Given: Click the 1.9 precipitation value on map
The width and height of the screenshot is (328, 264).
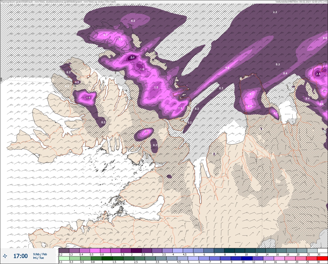Looking at the screenshot, I should [x=88, y=98].
